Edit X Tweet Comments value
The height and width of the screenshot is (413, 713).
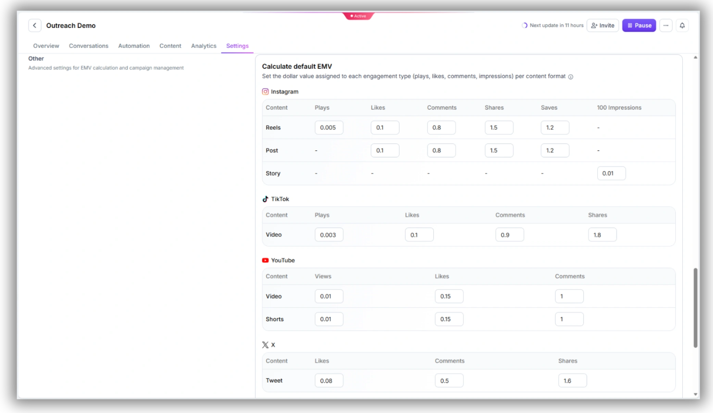tap(449, 381)
